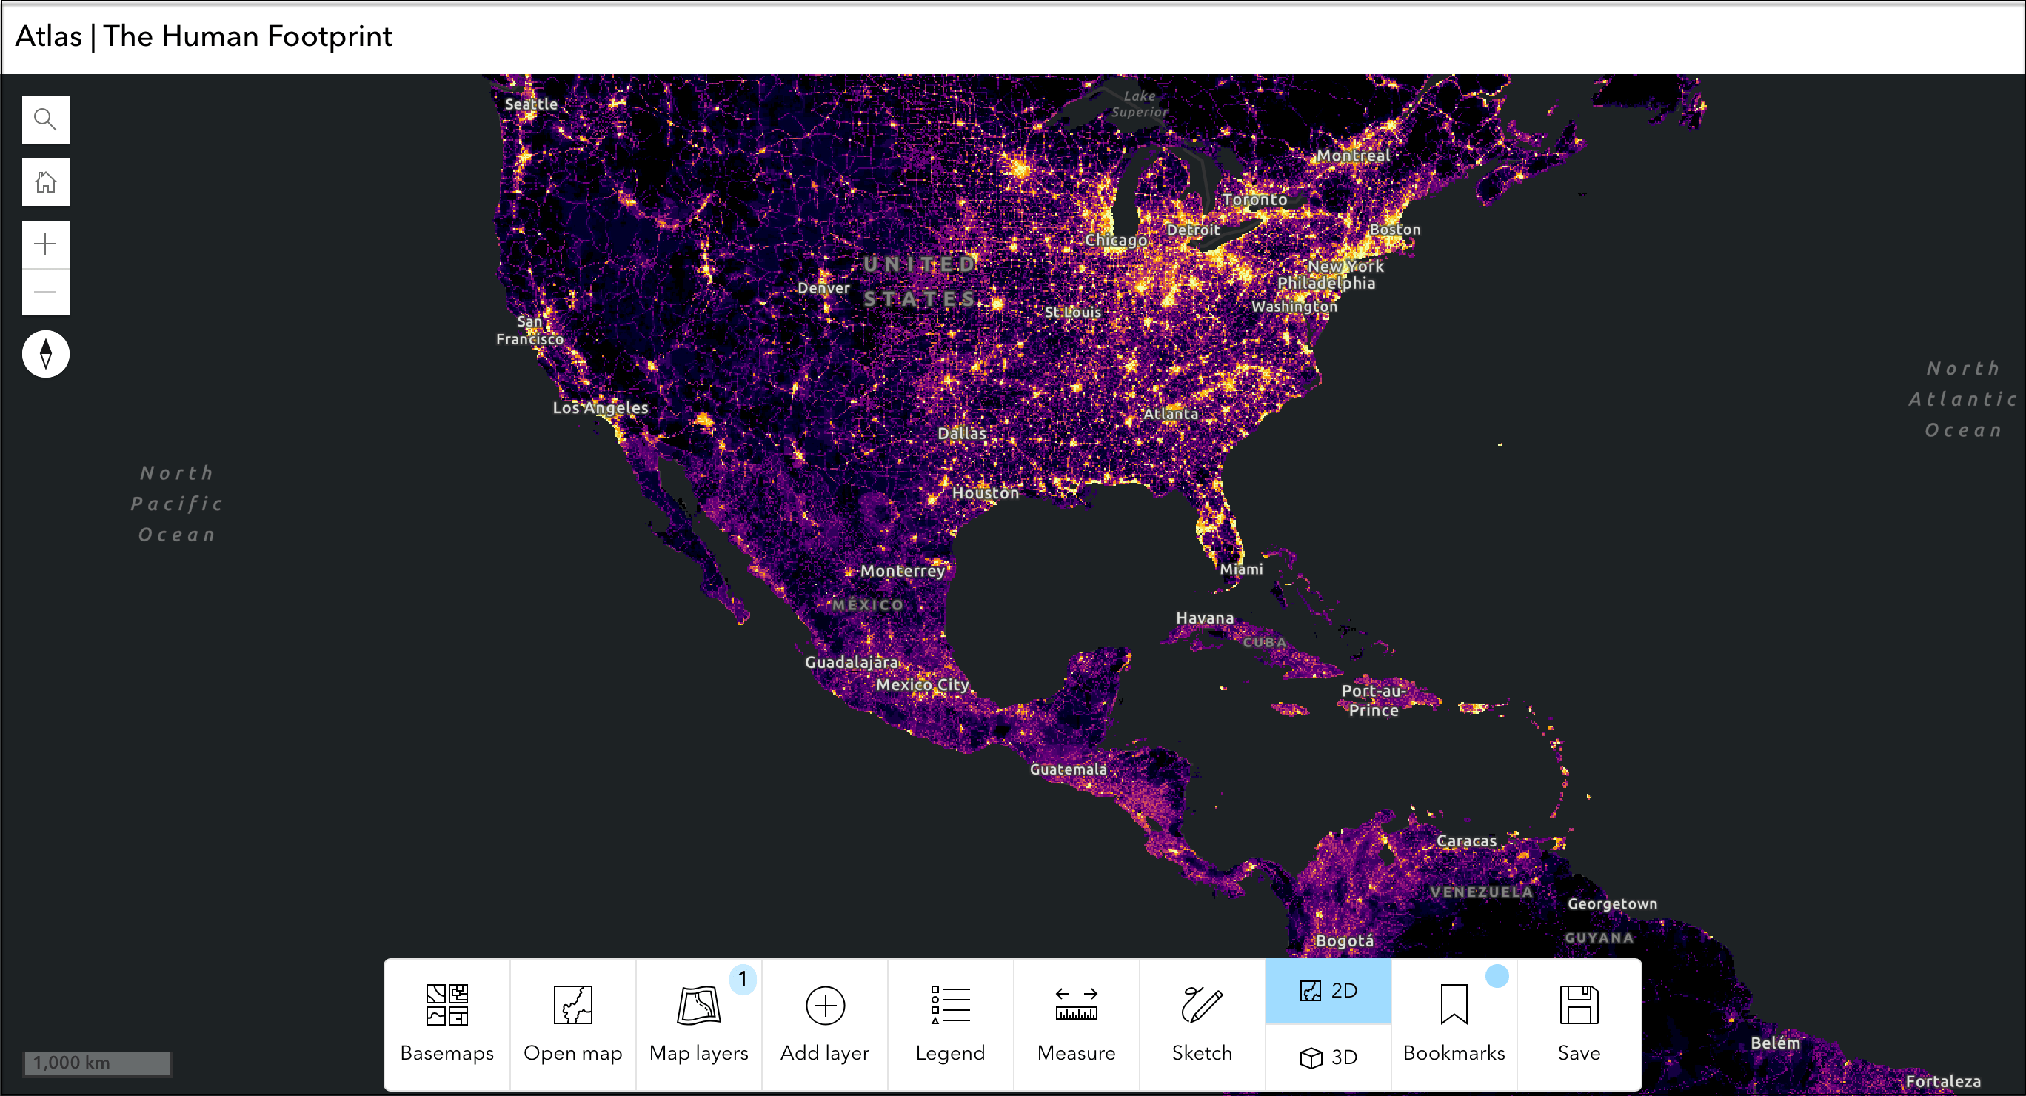Click the New York city label

[x=1345, y=266]
